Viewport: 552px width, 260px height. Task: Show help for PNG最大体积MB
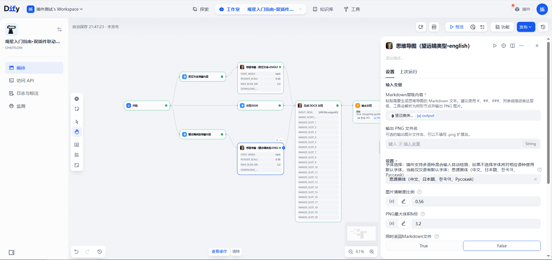(423, 214)
